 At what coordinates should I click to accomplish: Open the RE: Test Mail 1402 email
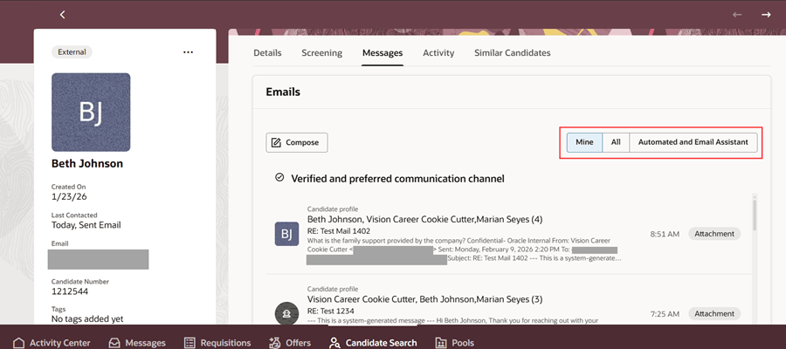point(339,231)
